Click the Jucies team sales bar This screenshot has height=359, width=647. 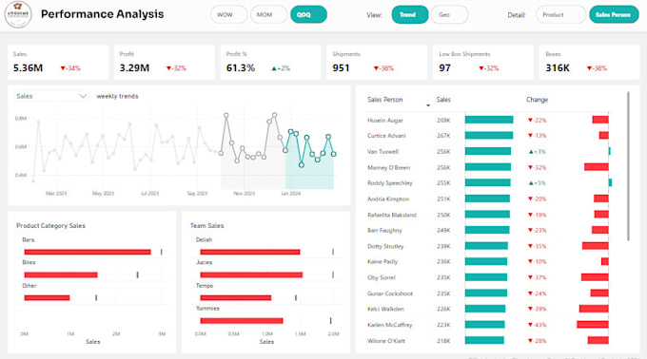(x=251, y=274)
